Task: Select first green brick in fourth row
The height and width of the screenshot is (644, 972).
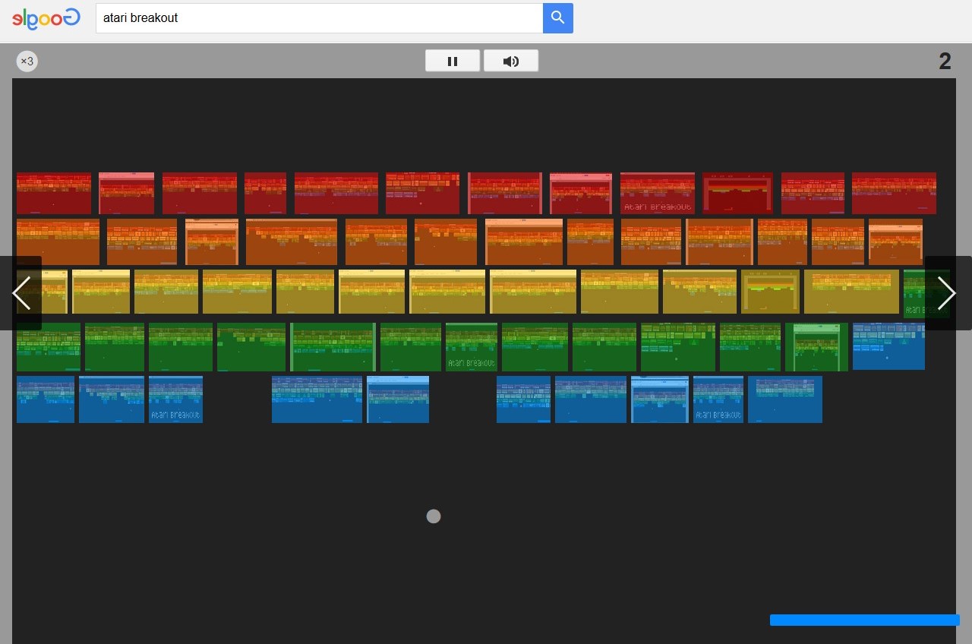Action: (x=49, y=347)
